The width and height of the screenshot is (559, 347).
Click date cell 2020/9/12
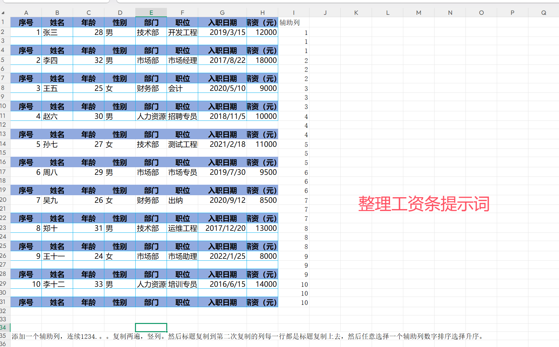(222, 200)
